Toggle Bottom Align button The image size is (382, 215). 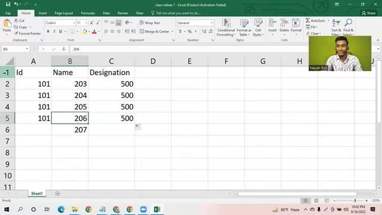[x=118, y=23]
